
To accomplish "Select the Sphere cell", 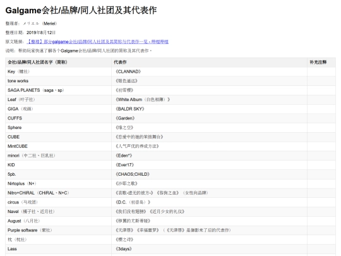I will tap(58, 128).
